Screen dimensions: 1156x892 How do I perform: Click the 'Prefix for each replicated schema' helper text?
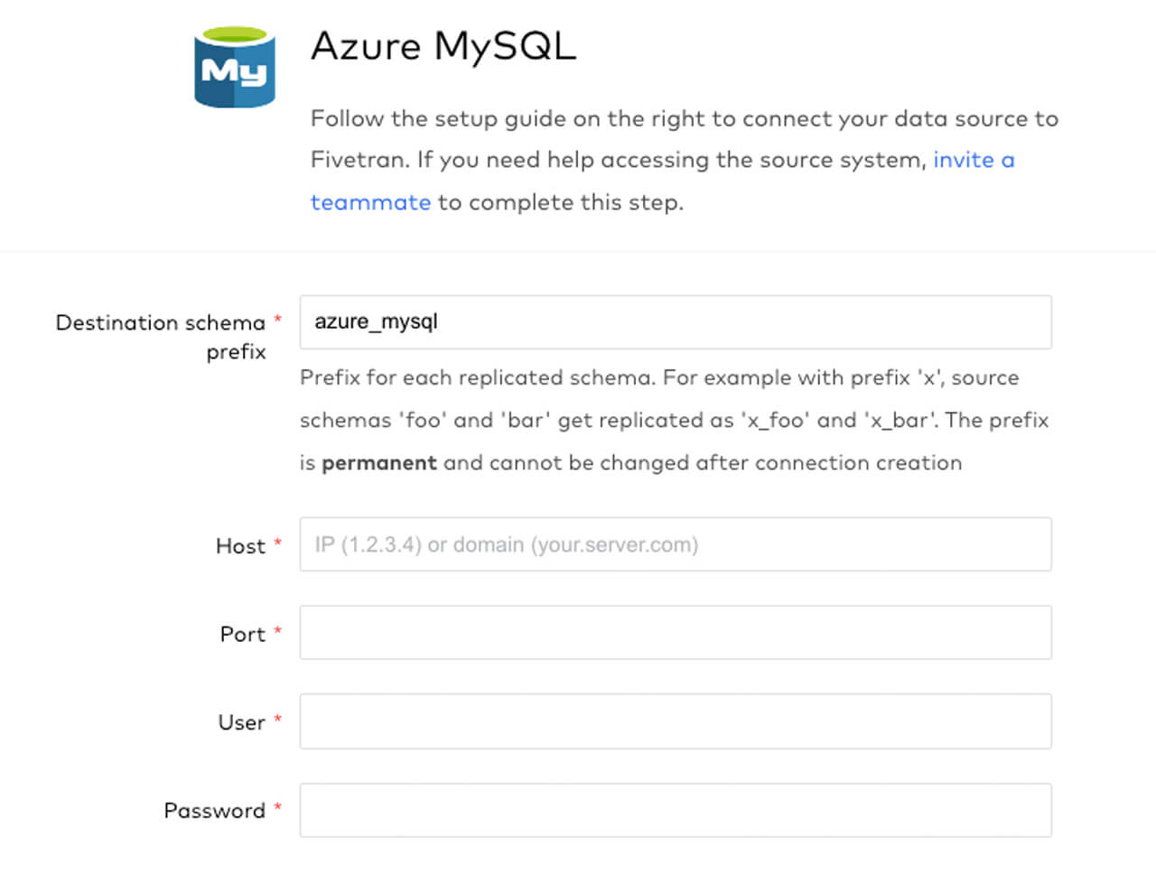tap(478, 377)
